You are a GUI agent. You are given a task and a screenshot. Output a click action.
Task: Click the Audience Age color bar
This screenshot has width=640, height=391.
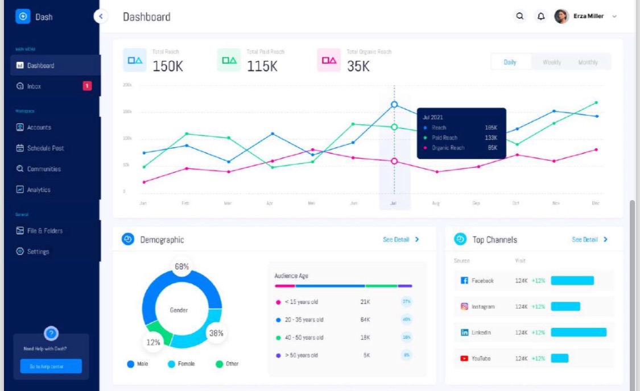pyautogui.click(x=343, y=286)
